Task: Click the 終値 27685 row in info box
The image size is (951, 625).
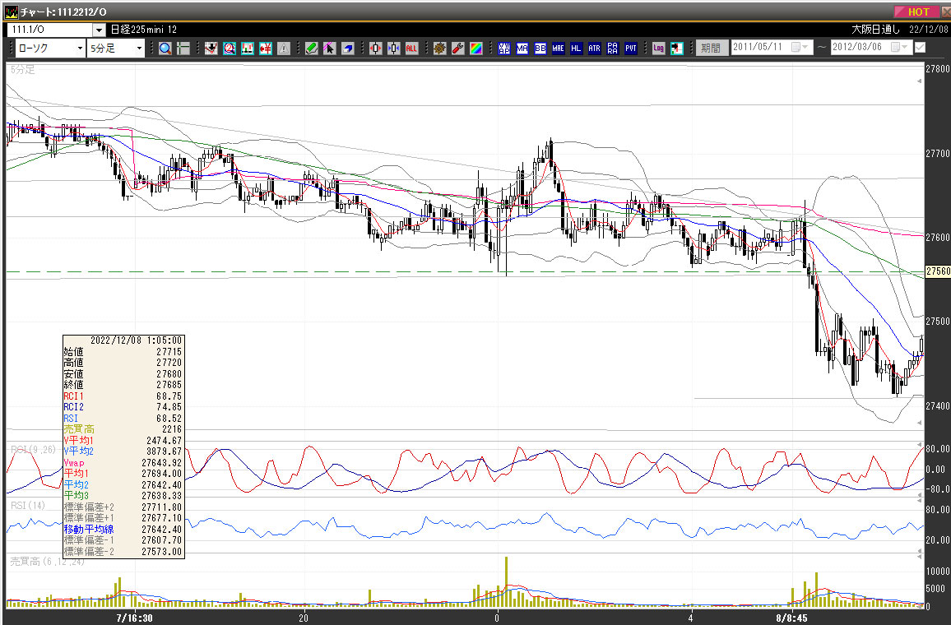Action: click(123, 384)
